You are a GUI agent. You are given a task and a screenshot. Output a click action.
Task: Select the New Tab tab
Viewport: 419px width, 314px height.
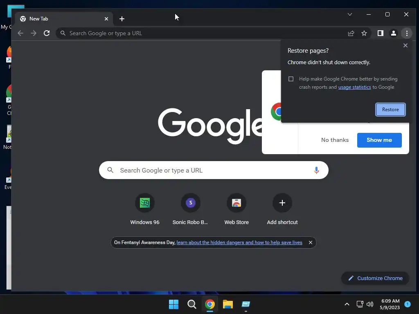pyautogui.click(x=64, y=19)
